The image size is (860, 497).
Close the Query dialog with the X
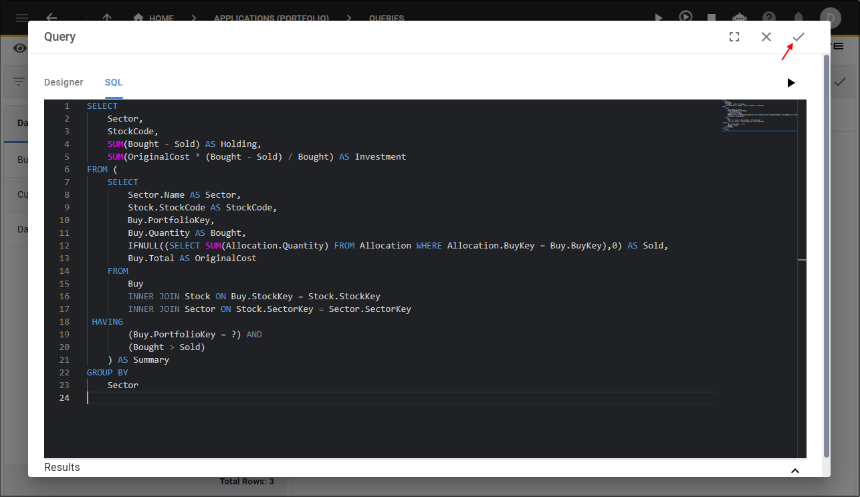(x=766, y=37)
